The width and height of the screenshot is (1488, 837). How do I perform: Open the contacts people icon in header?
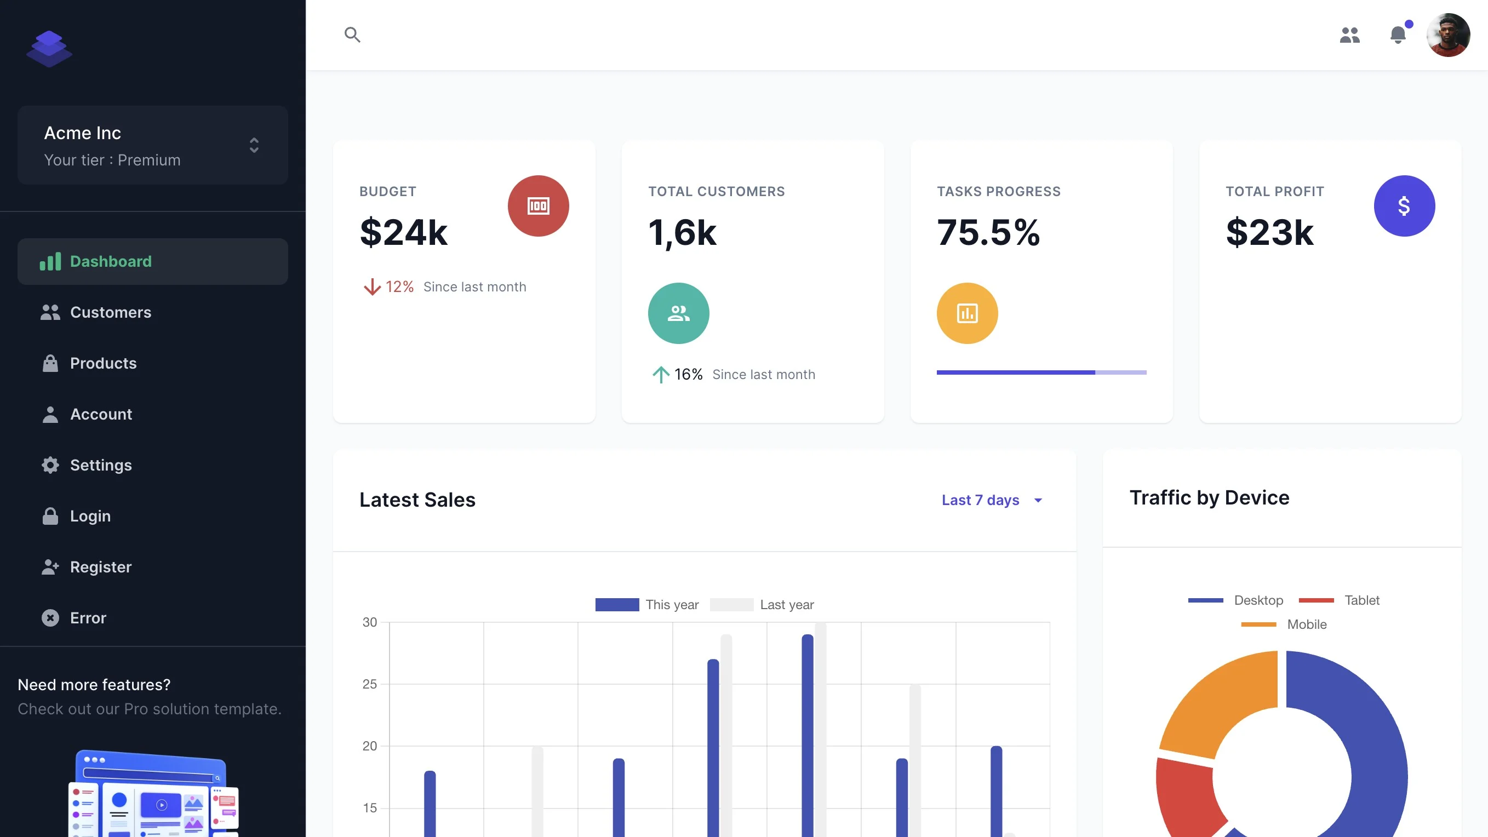pyautogui.click(x=1349, y=35)
